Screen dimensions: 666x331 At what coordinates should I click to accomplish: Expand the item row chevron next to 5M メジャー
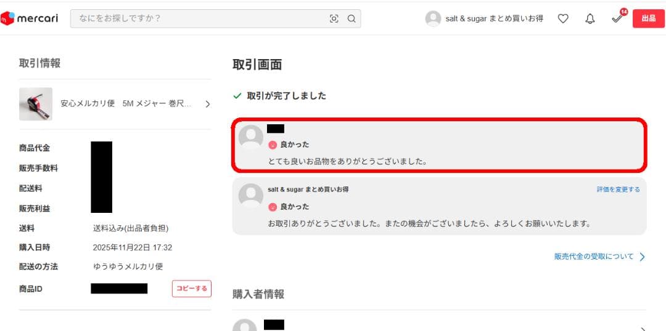pos(207,104)
